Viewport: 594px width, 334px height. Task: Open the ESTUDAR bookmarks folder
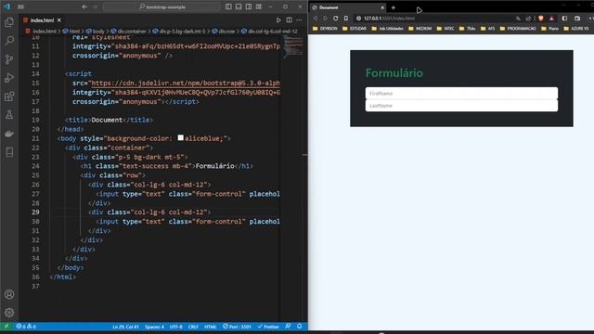click(x=355, y=29)
